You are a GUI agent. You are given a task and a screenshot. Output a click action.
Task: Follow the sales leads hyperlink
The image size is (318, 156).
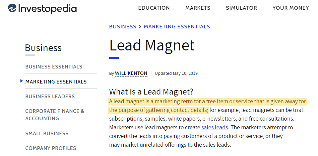tap(214, 127)
